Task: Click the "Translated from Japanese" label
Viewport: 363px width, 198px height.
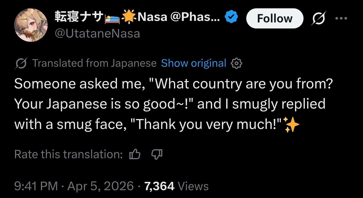Action: pos(94,63)
